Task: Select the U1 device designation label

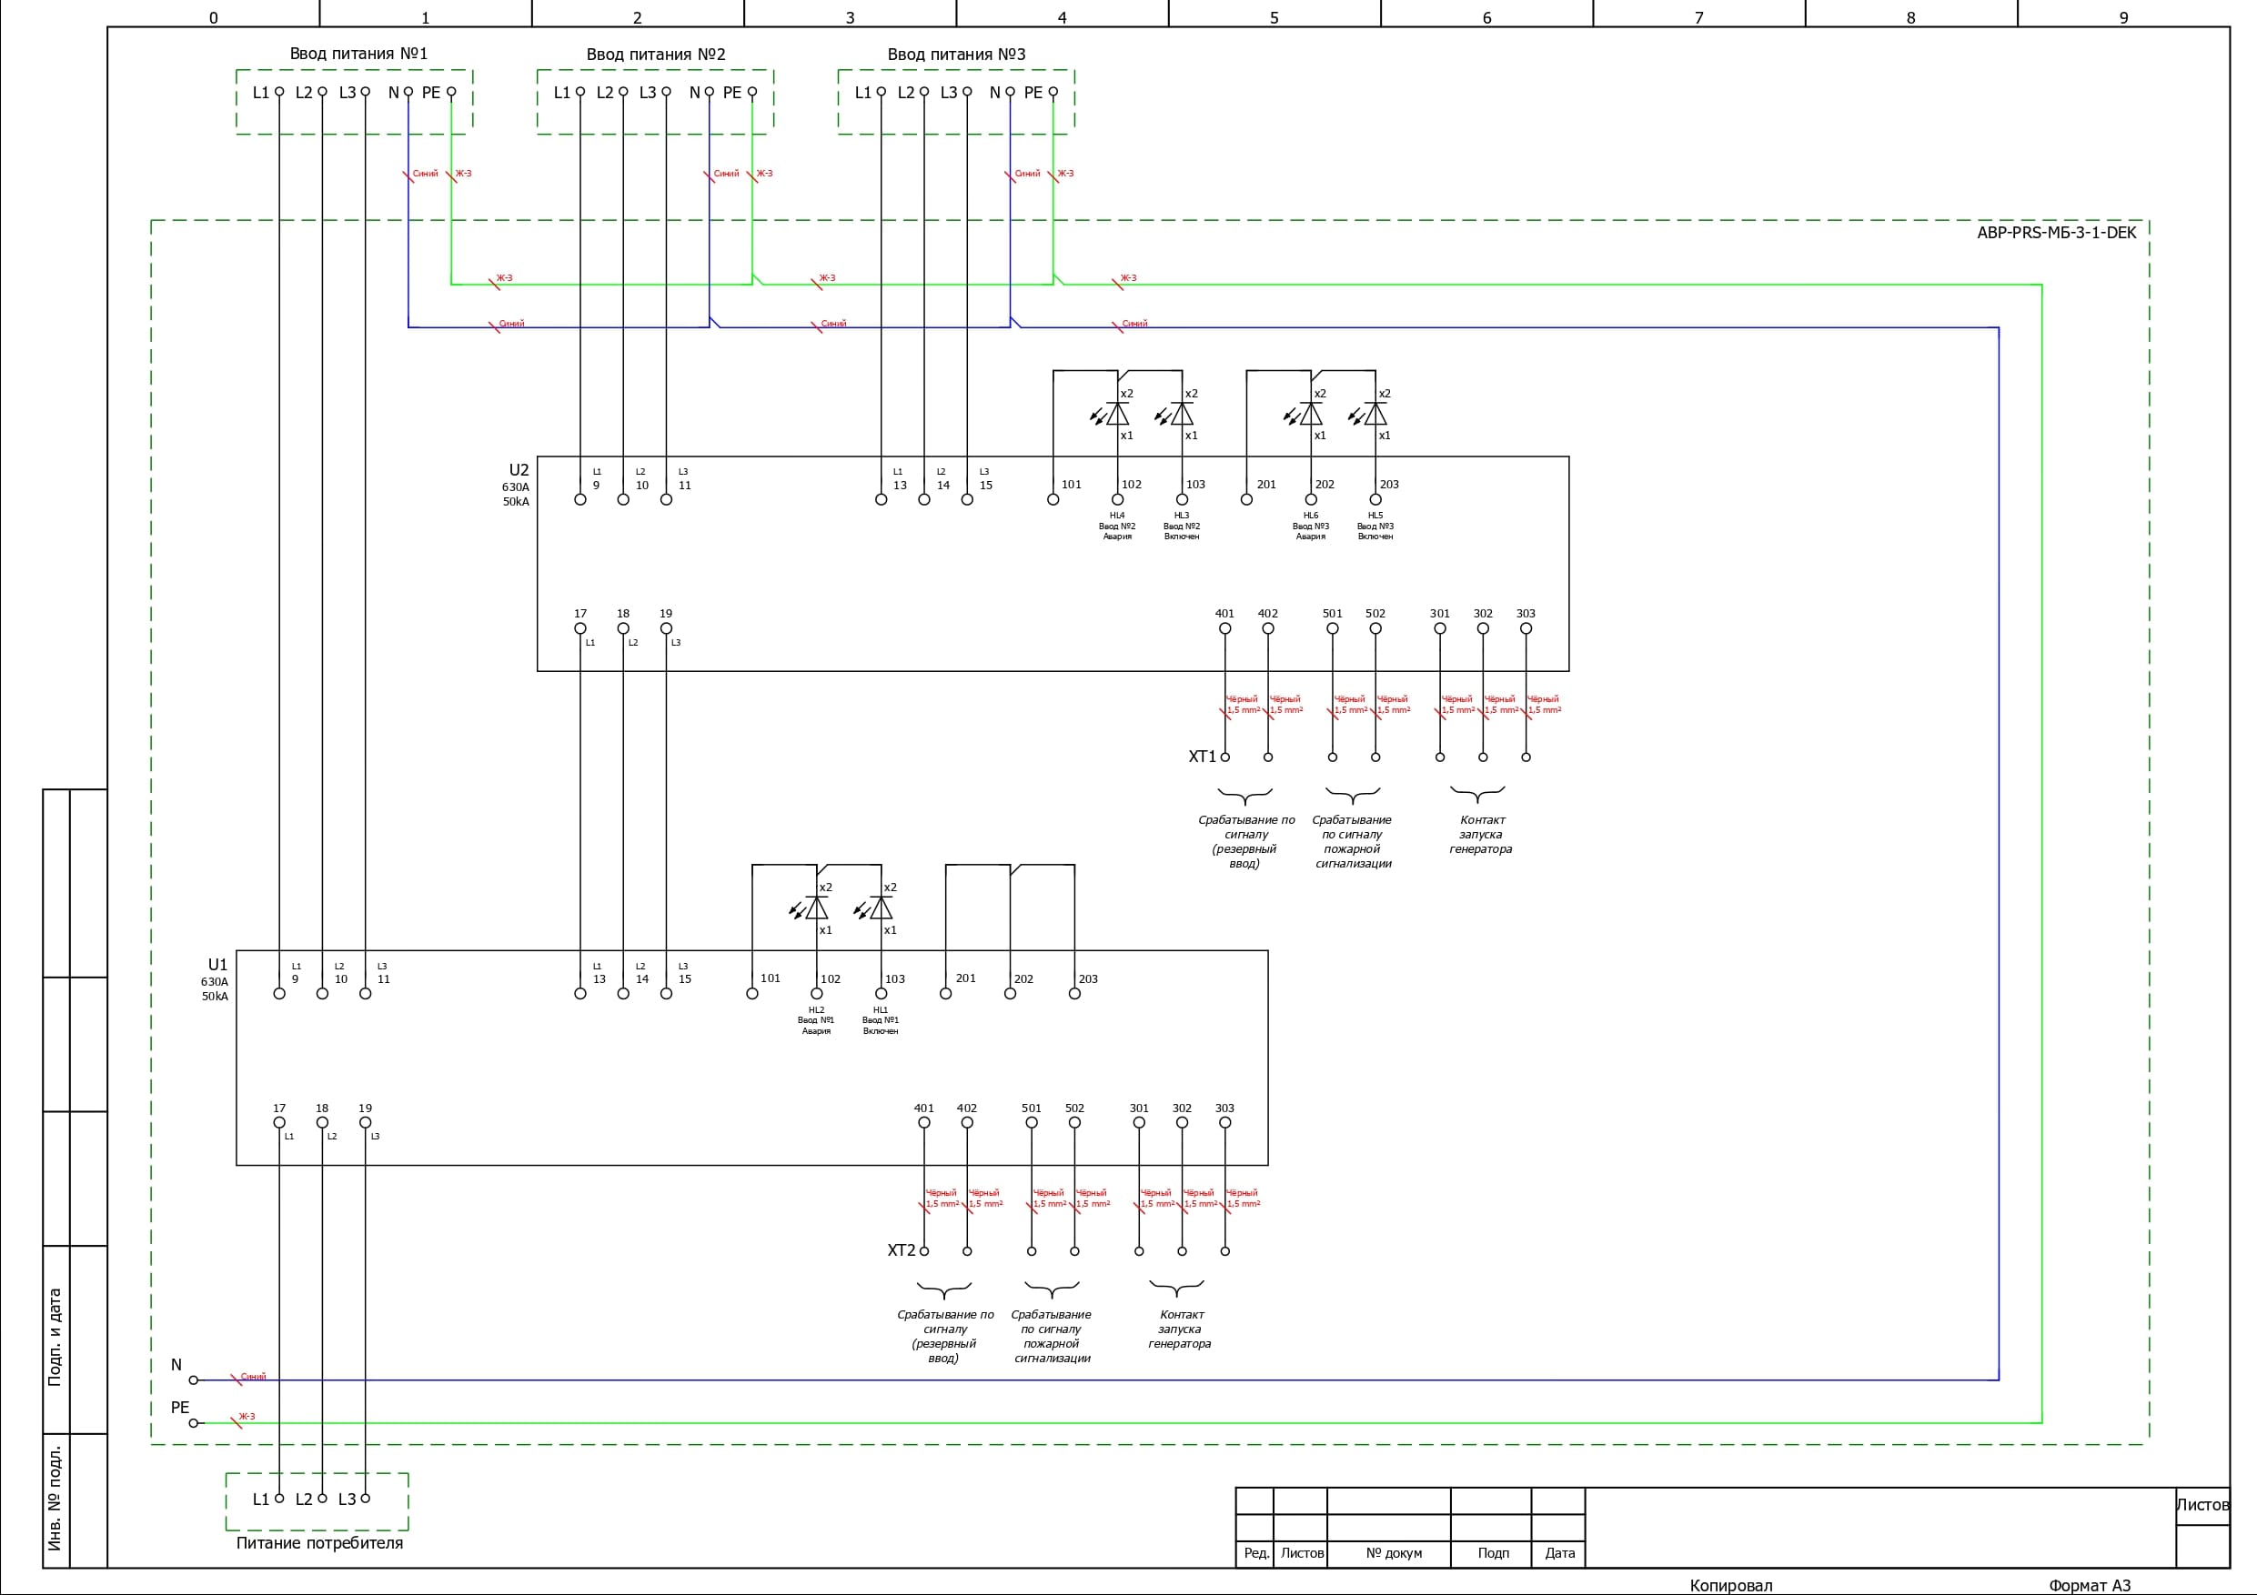Action: tap(217, 964)
